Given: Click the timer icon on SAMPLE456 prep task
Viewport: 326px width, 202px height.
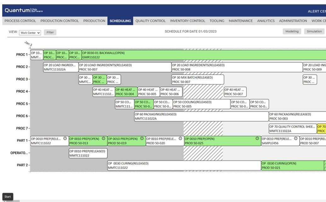Looking at the screenshot, I should click(296, 138).
